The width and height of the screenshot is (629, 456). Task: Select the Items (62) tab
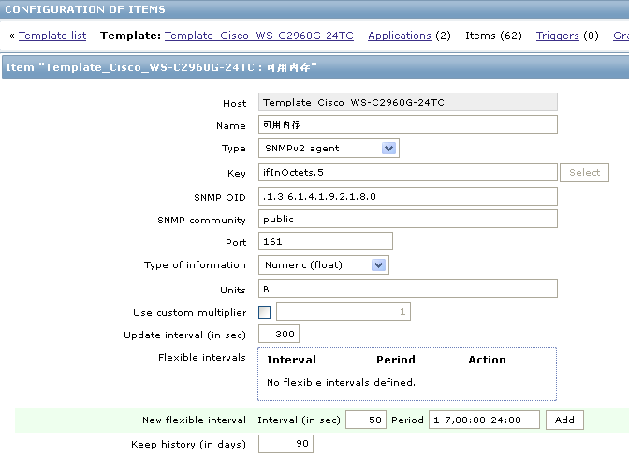(x=493, y=36)
